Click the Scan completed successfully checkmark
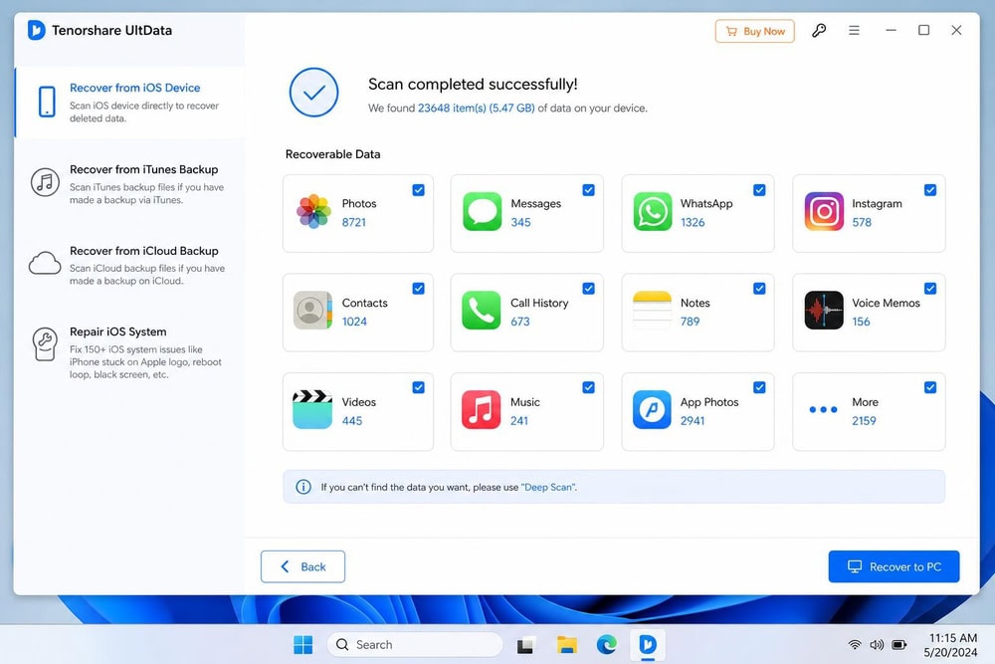 tap(313, 93)
